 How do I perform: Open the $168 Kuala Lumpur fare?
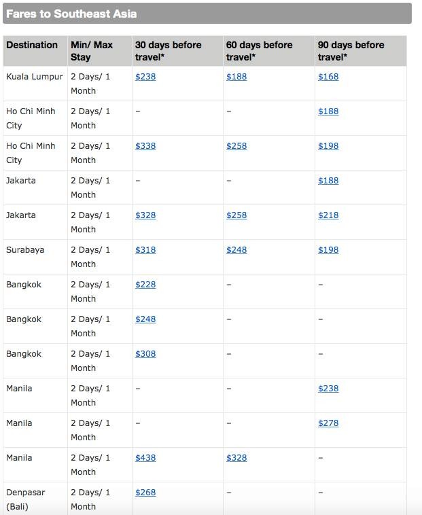[x=328, y=77]
